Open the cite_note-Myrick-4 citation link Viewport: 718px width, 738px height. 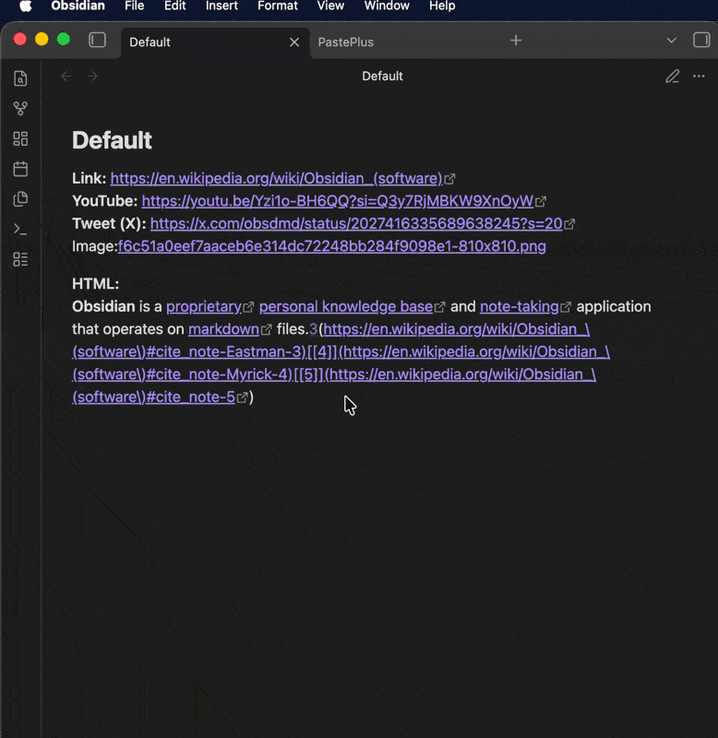pyautogui.click(x=183, y=375)
